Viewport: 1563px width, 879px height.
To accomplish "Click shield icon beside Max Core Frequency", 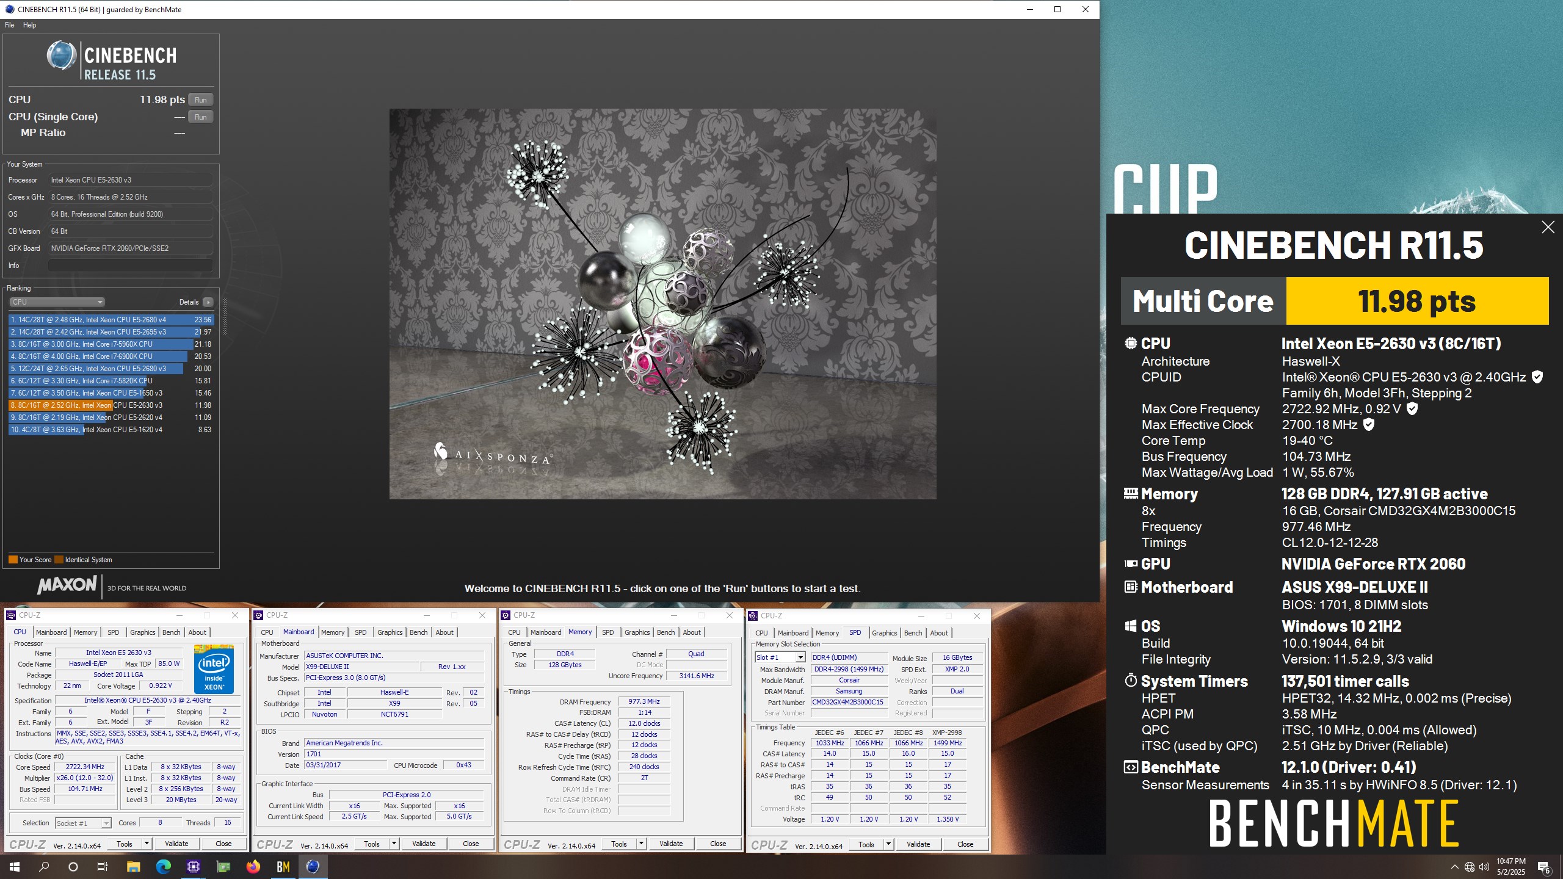I will tap(1412, 409).
